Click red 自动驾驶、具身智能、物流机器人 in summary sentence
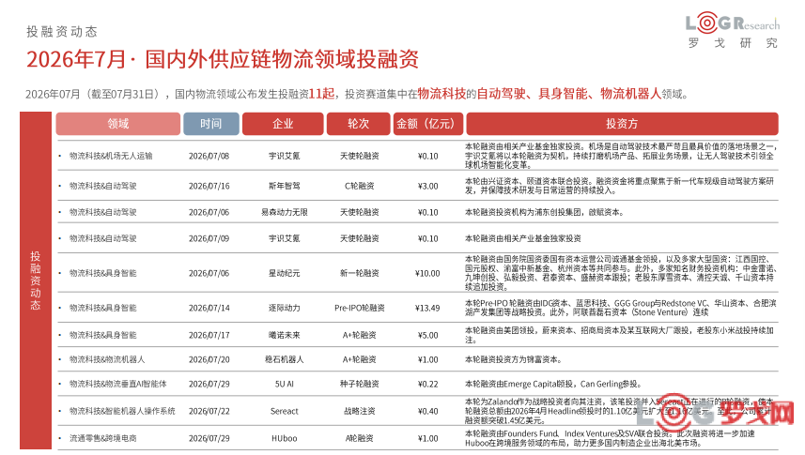The height and width of the screenshot is (455, 805). [569, 94]
